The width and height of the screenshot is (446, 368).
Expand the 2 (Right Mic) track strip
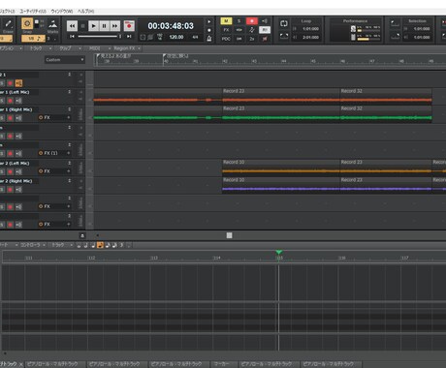[x=69, y=181]
